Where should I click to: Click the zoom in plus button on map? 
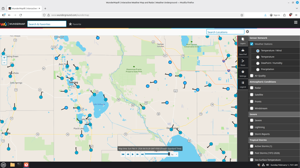pos(4,58)
